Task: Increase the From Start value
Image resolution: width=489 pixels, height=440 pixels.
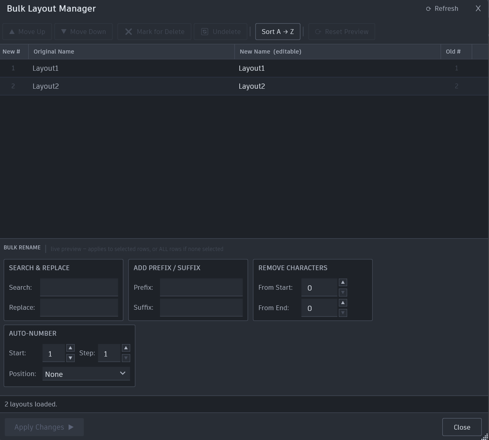Action: [343, 283]
